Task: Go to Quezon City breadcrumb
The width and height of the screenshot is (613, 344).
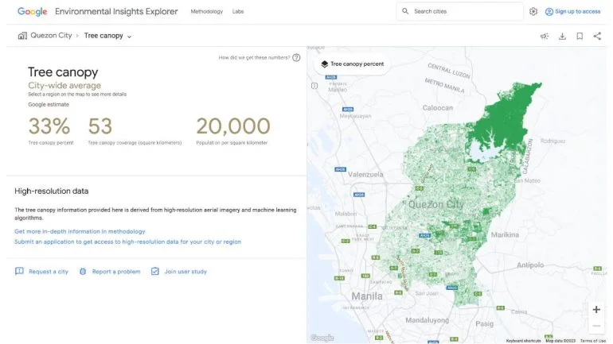Action: pyautogui.click(x=51, y=36)
